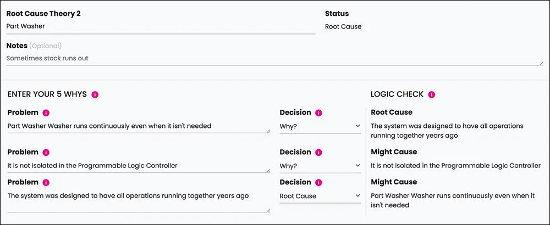
Task: Show info for the third Decision label
Action: 319,182
